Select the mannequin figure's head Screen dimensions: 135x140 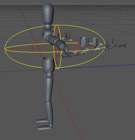[x=48, y=13]
